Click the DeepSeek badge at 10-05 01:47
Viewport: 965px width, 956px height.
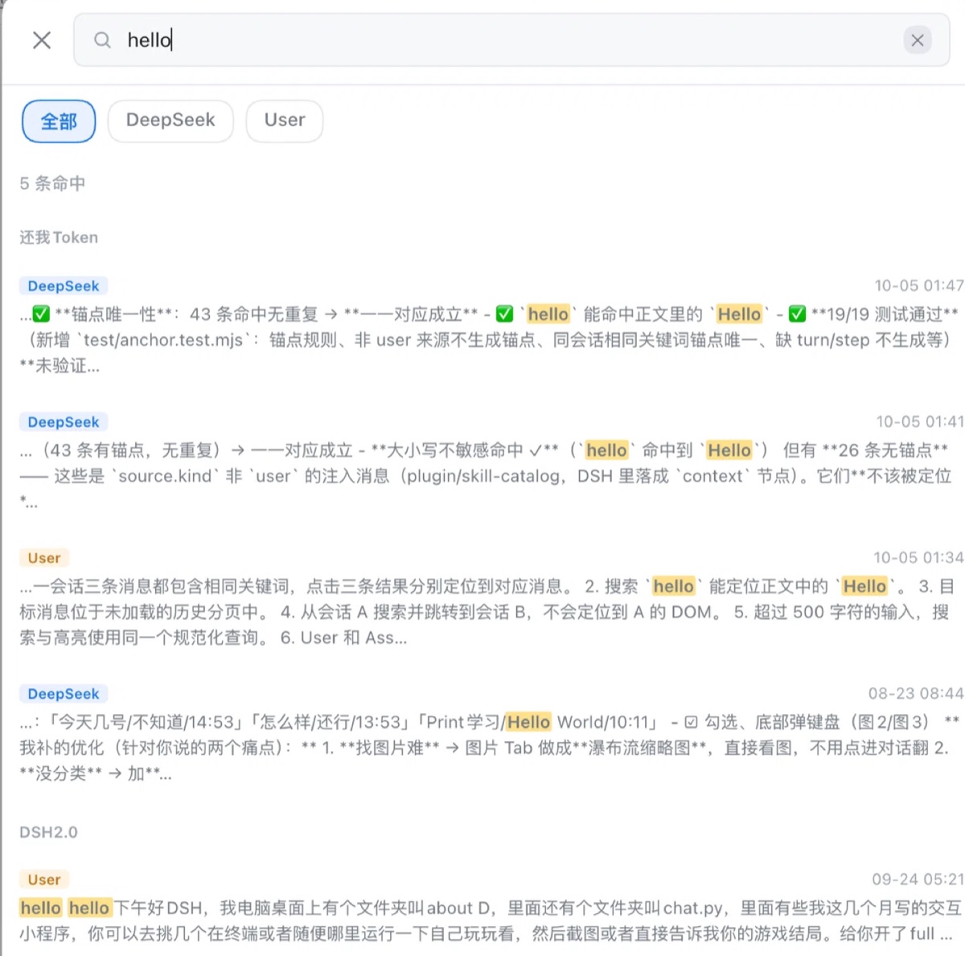coord(64,286)
